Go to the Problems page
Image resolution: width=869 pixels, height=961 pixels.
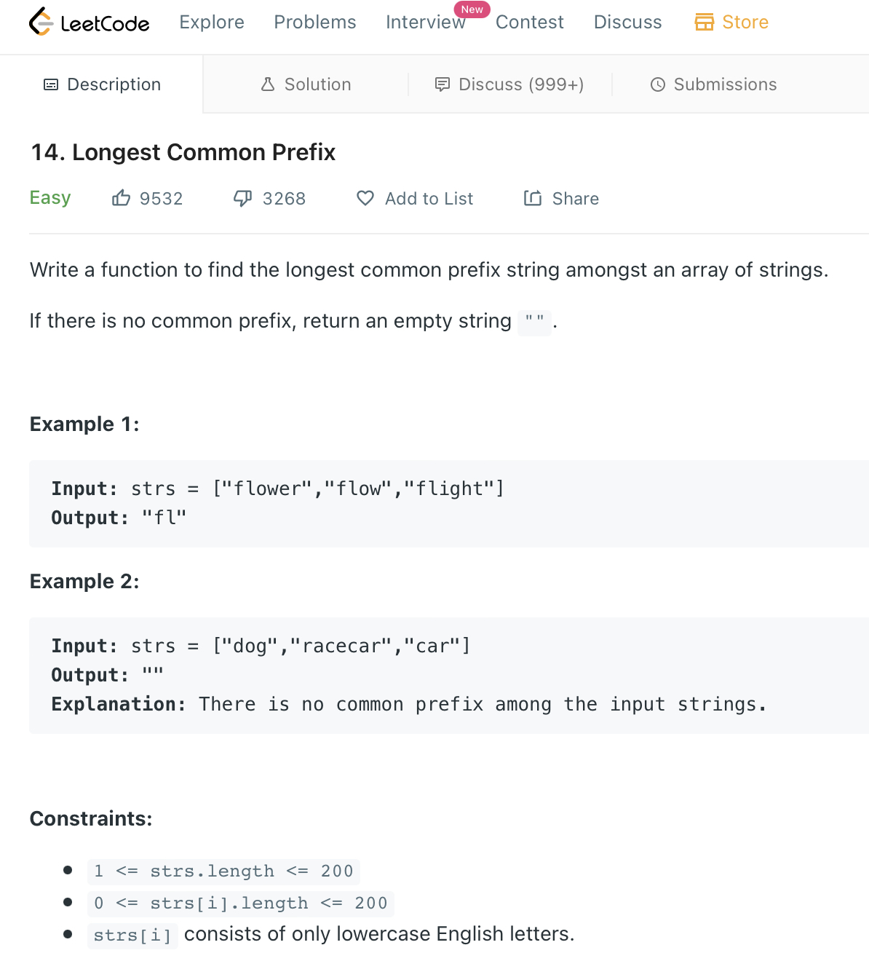coord(315,22)
